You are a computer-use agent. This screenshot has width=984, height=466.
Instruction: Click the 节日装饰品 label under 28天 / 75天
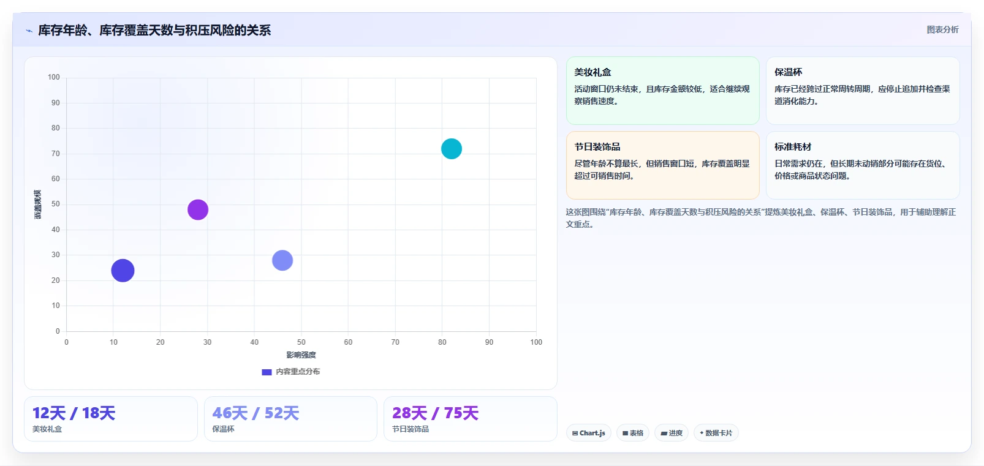click(411, 429)
